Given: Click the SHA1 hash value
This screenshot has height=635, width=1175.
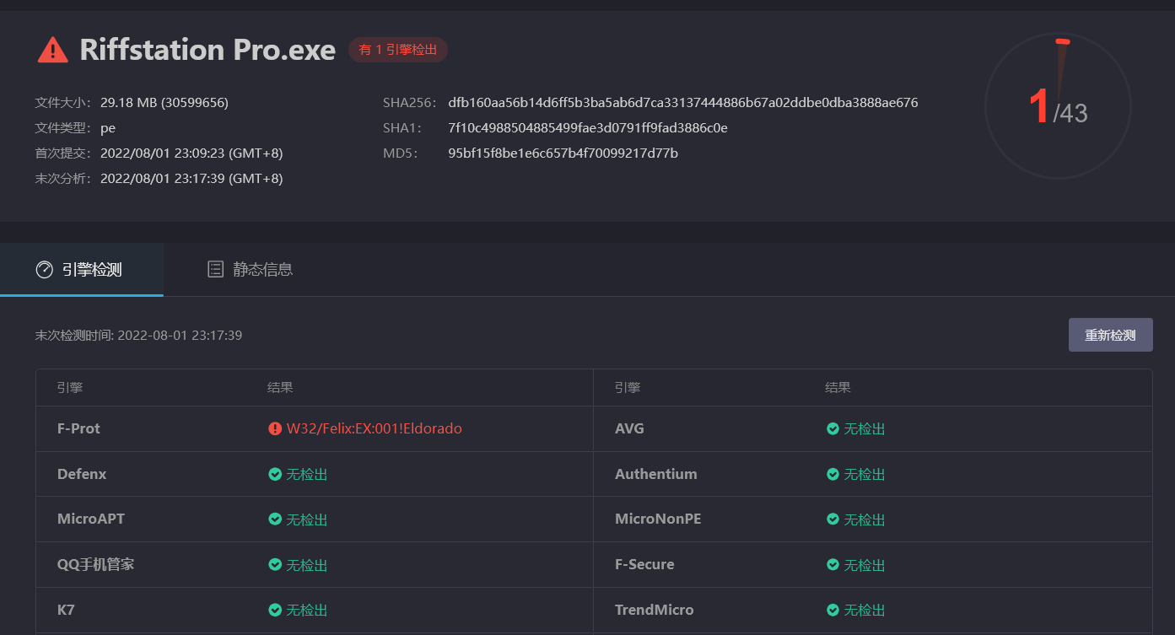Looking at the screenshot, I should pyautogui.click(x=587, y=128).
